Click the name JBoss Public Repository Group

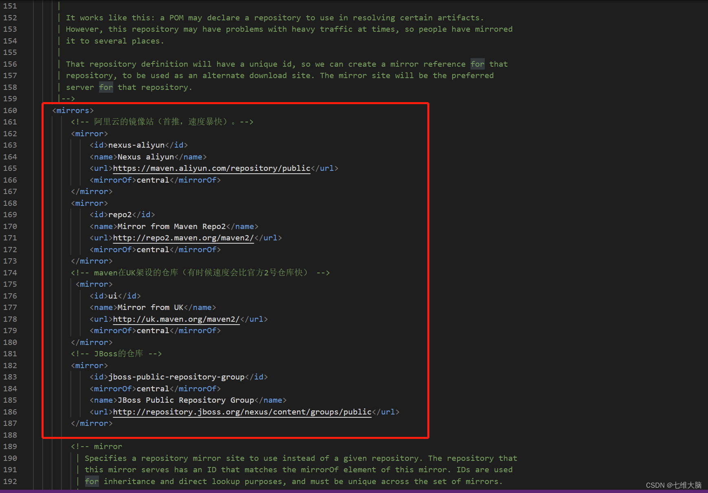(x=186, y=400)
